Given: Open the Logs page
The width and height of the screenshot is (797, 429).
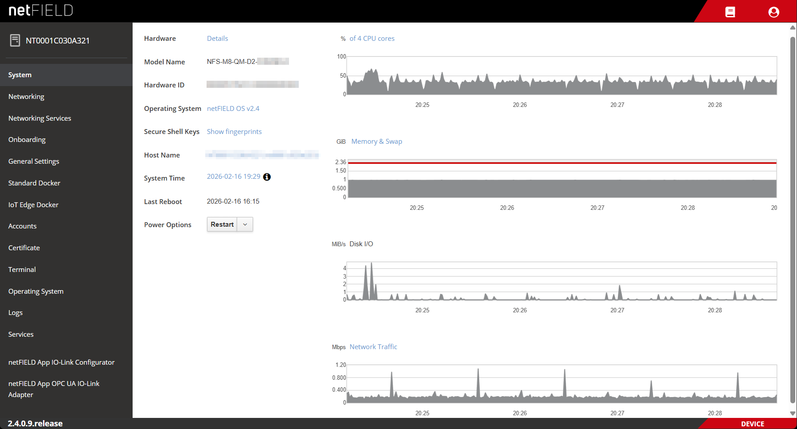Looking at the screenshot, I should coord(16,313).
